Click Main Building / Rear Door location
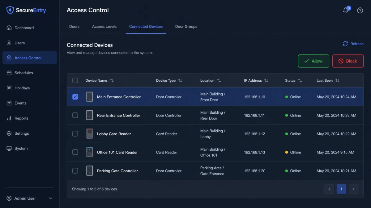The width and height of the screenshot is (371, 208). 213,115
